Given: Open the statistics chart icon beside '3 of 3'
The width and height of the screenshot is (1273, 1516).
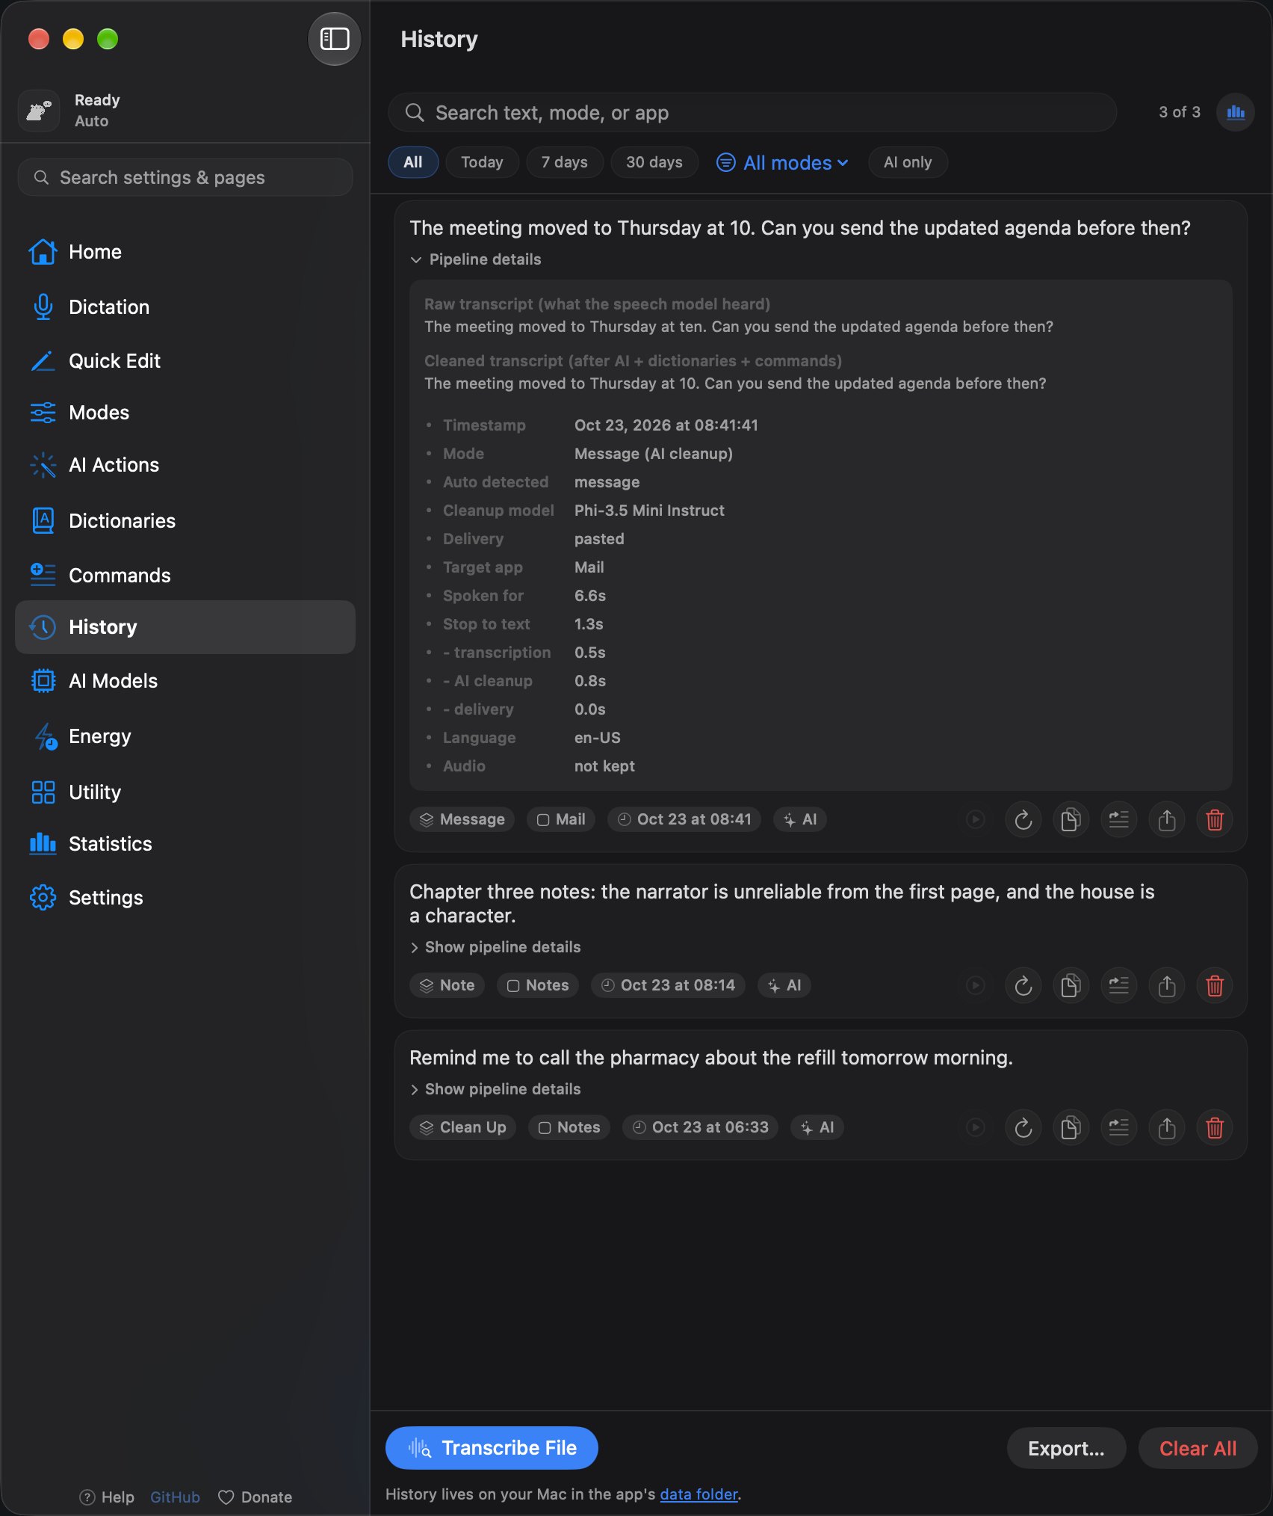Looking at the screenshot, I should click(1236, 112).
